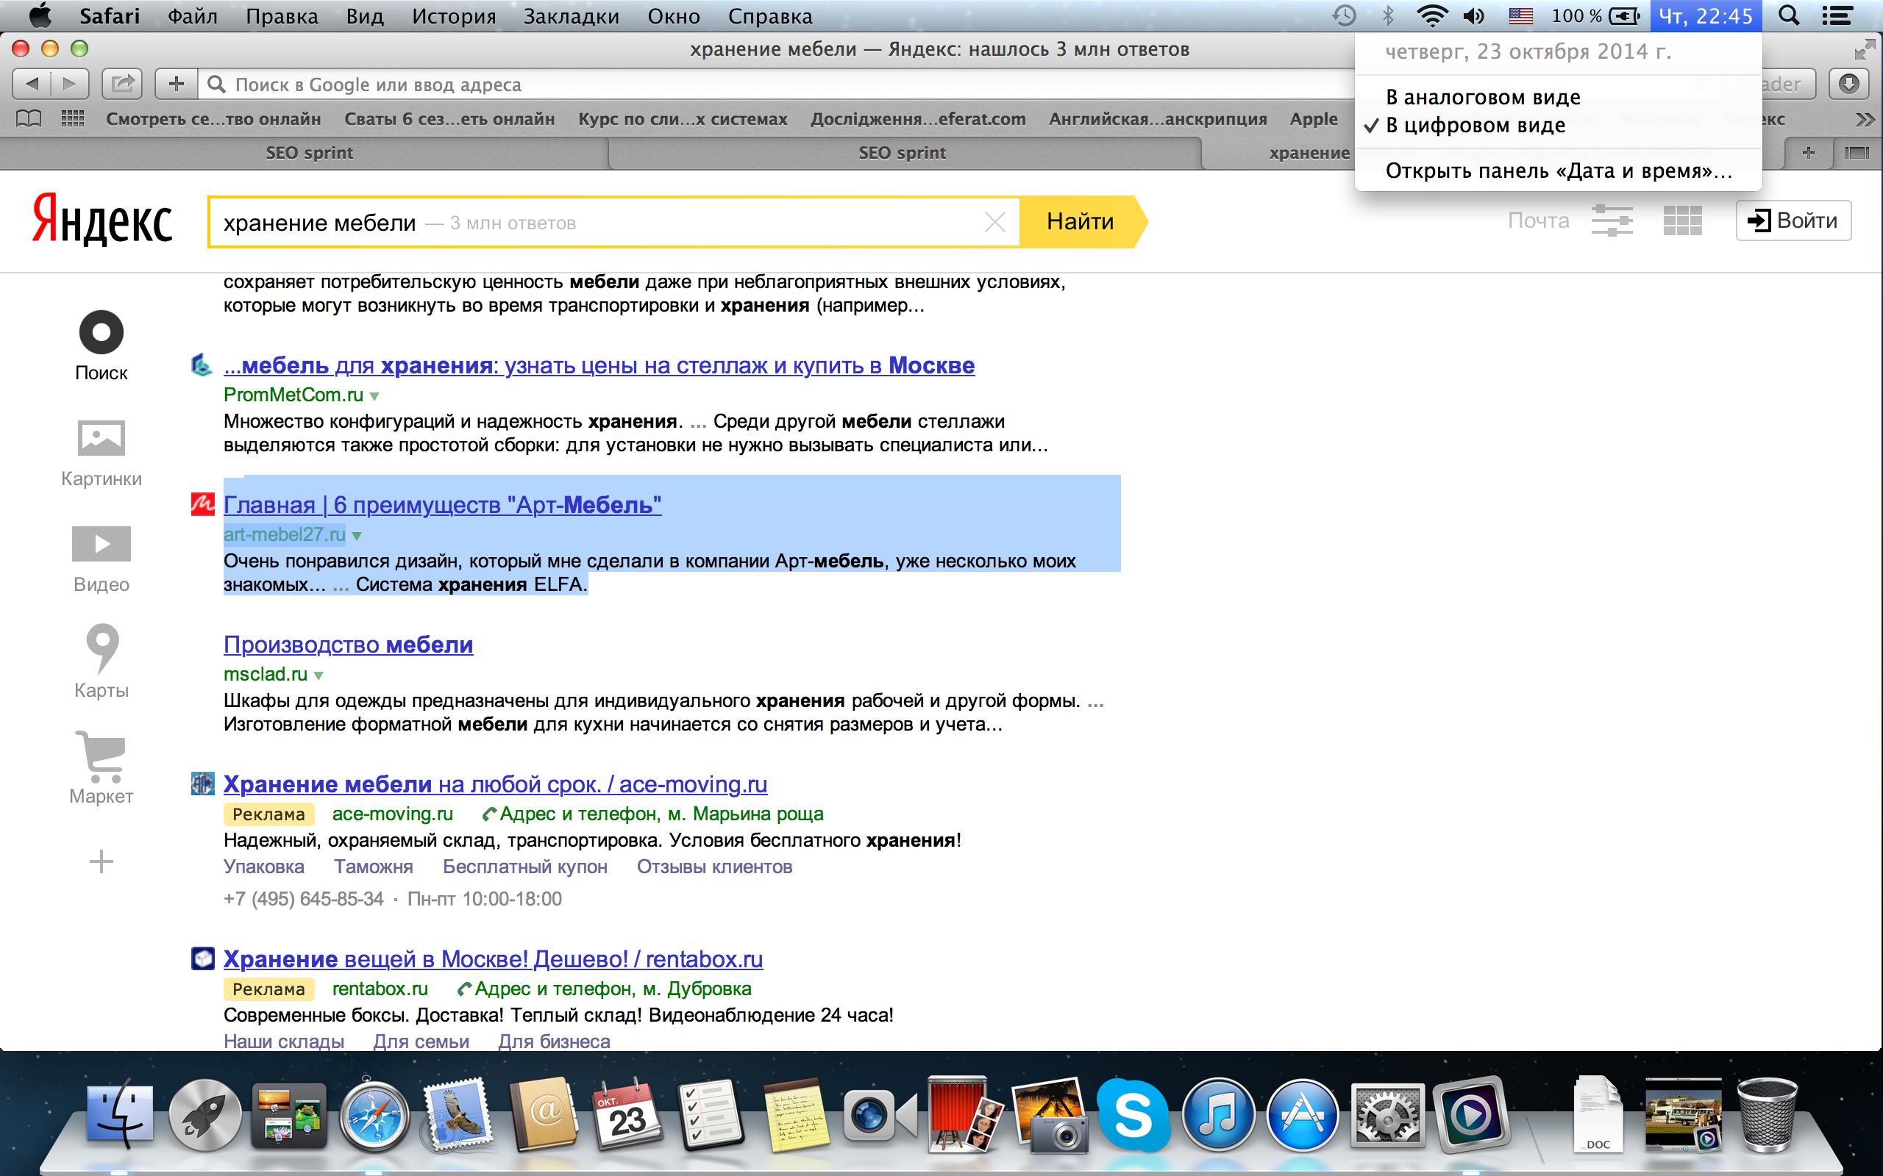This screenshot has width=1883, height=1176.
Task: Select digital clock display option
Action: [1475, 125]
